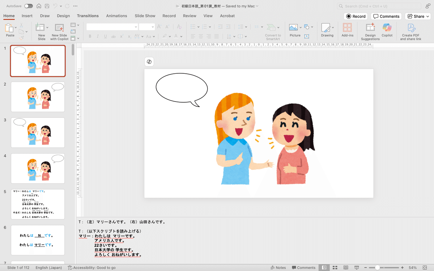Switch to Slide Sorter view in status bar
The image size is (434, 271).
pyautogui.click(x=335, y=267)
